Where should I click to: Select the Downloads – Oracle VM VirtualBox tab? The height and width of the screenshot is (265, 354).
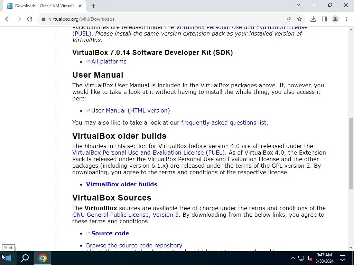click(x=44, y=6)
